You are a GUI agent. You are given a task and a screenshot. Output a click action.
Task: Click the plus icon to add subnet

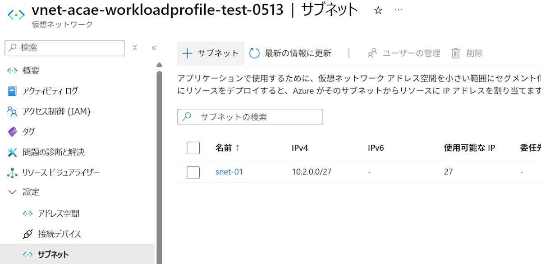(187, 53)
